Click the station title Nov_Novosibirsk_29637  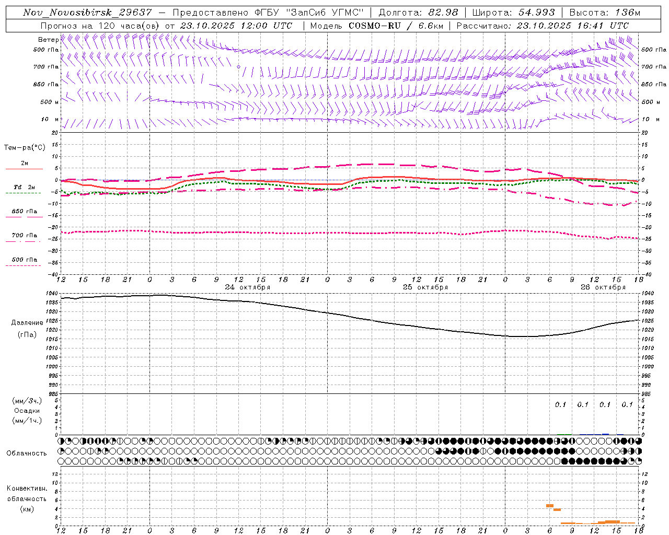(x=87, y=13)
